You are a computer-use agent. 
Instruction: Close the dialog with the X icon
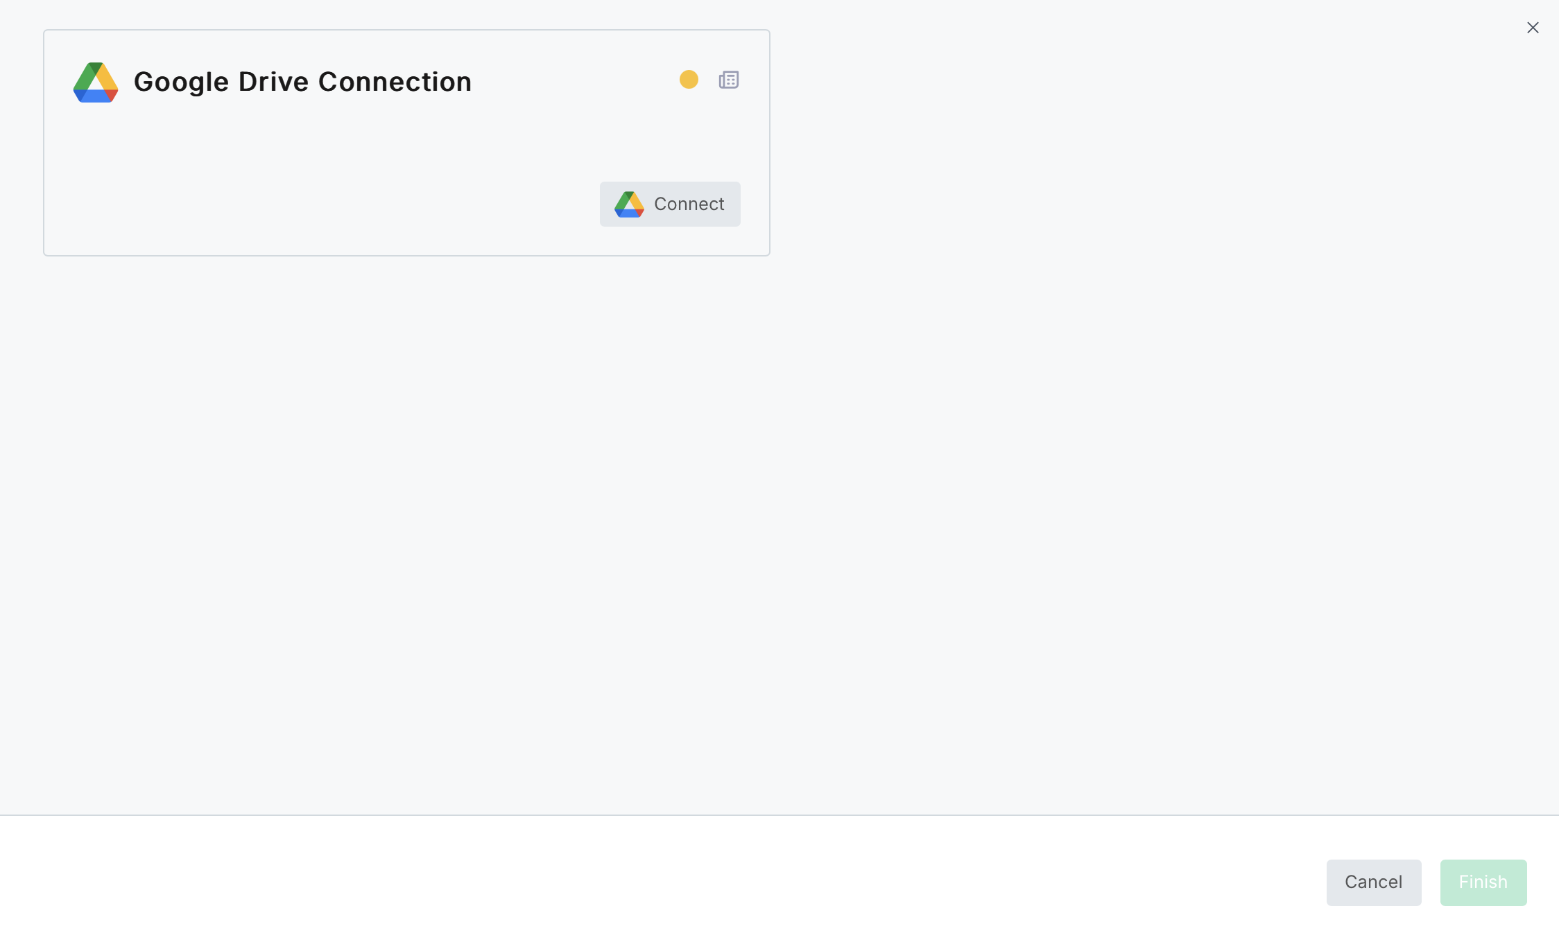[x=1533, y=28]
